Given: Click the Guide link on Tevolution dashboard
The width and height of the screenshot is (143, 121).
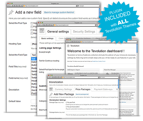Looking at the screenshot, I should [x=100, y=61].
